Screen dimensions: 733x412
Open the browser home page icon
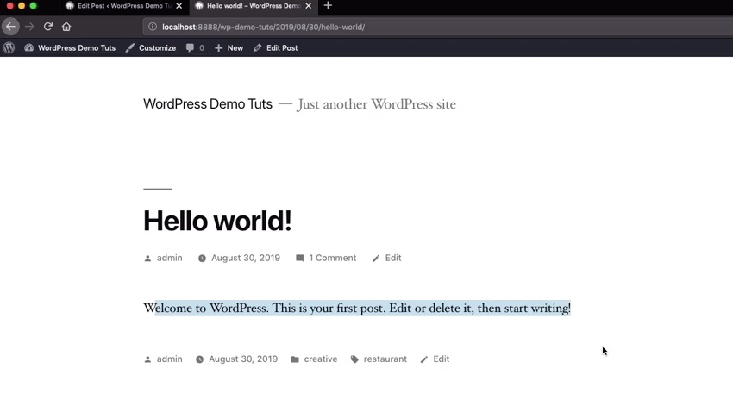tap(66, 27)
